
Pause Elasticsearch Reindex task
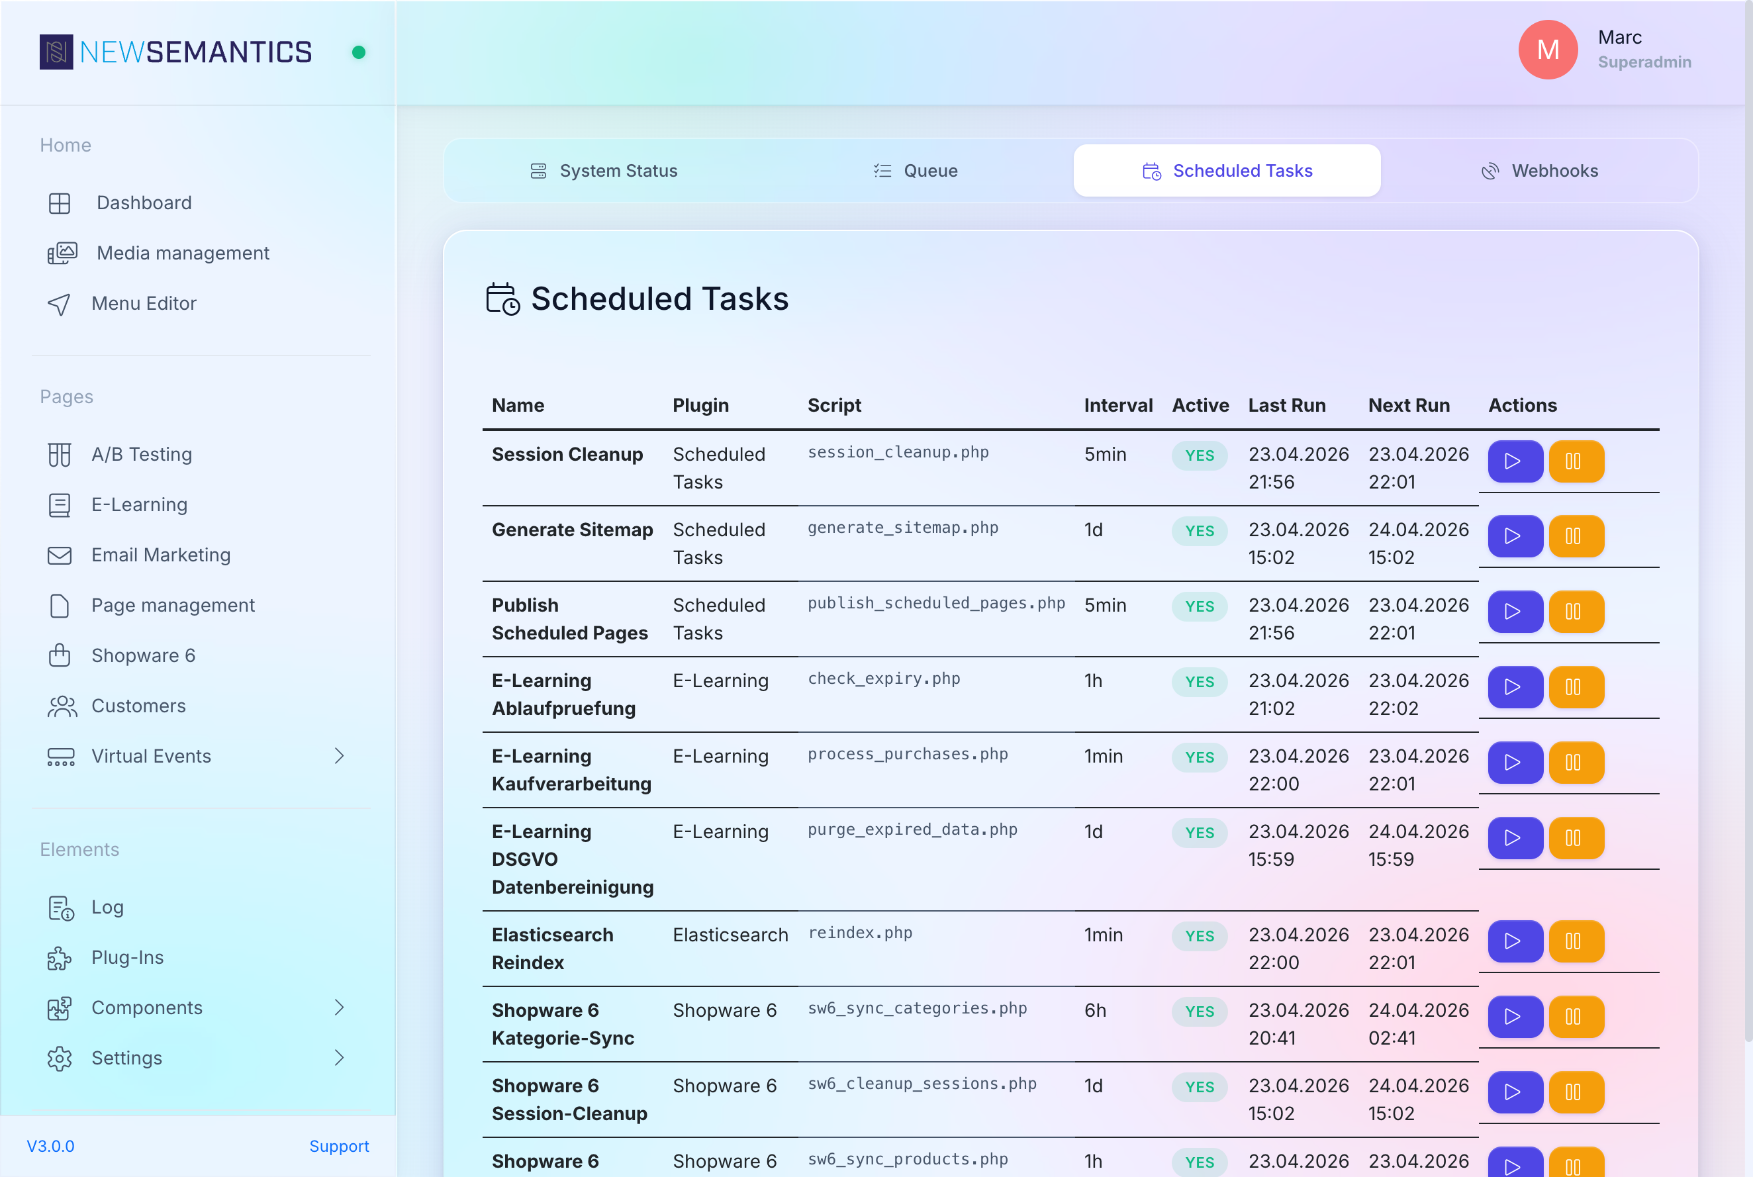1576,942
